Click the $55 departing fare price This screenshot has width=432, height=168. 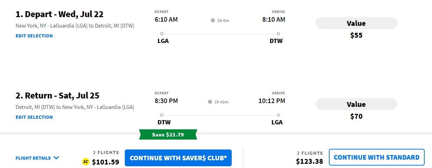tap(356, 35)
